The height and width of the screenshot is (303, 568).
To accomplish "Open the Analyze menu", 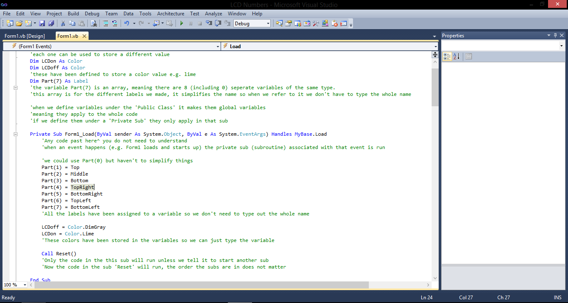I will (213, 14).
